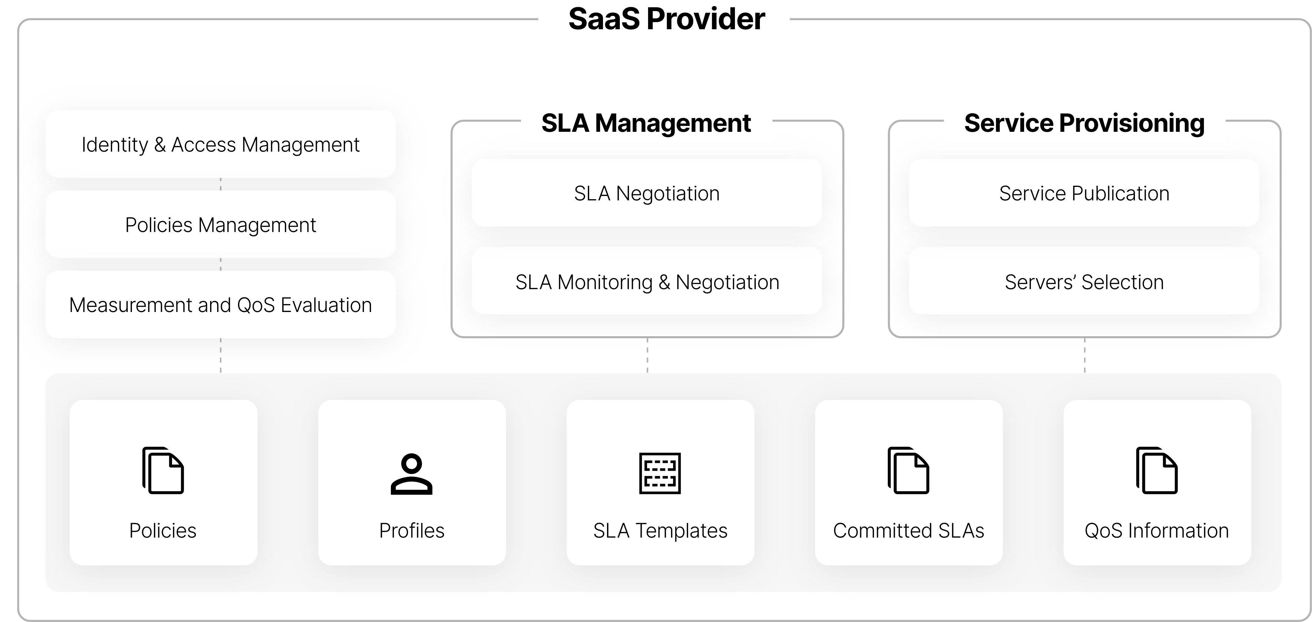This screenshot has height=622, width=1312.
Task: Click the Policies Management box
Action: (221, 224)
